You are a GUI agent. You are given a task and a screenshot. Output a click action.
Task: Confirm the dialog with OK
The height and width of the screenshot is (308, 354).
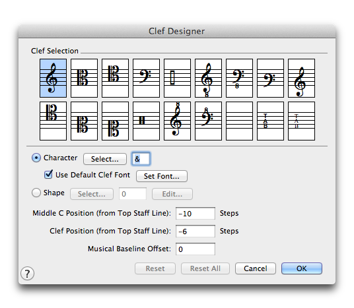(302, 268)
